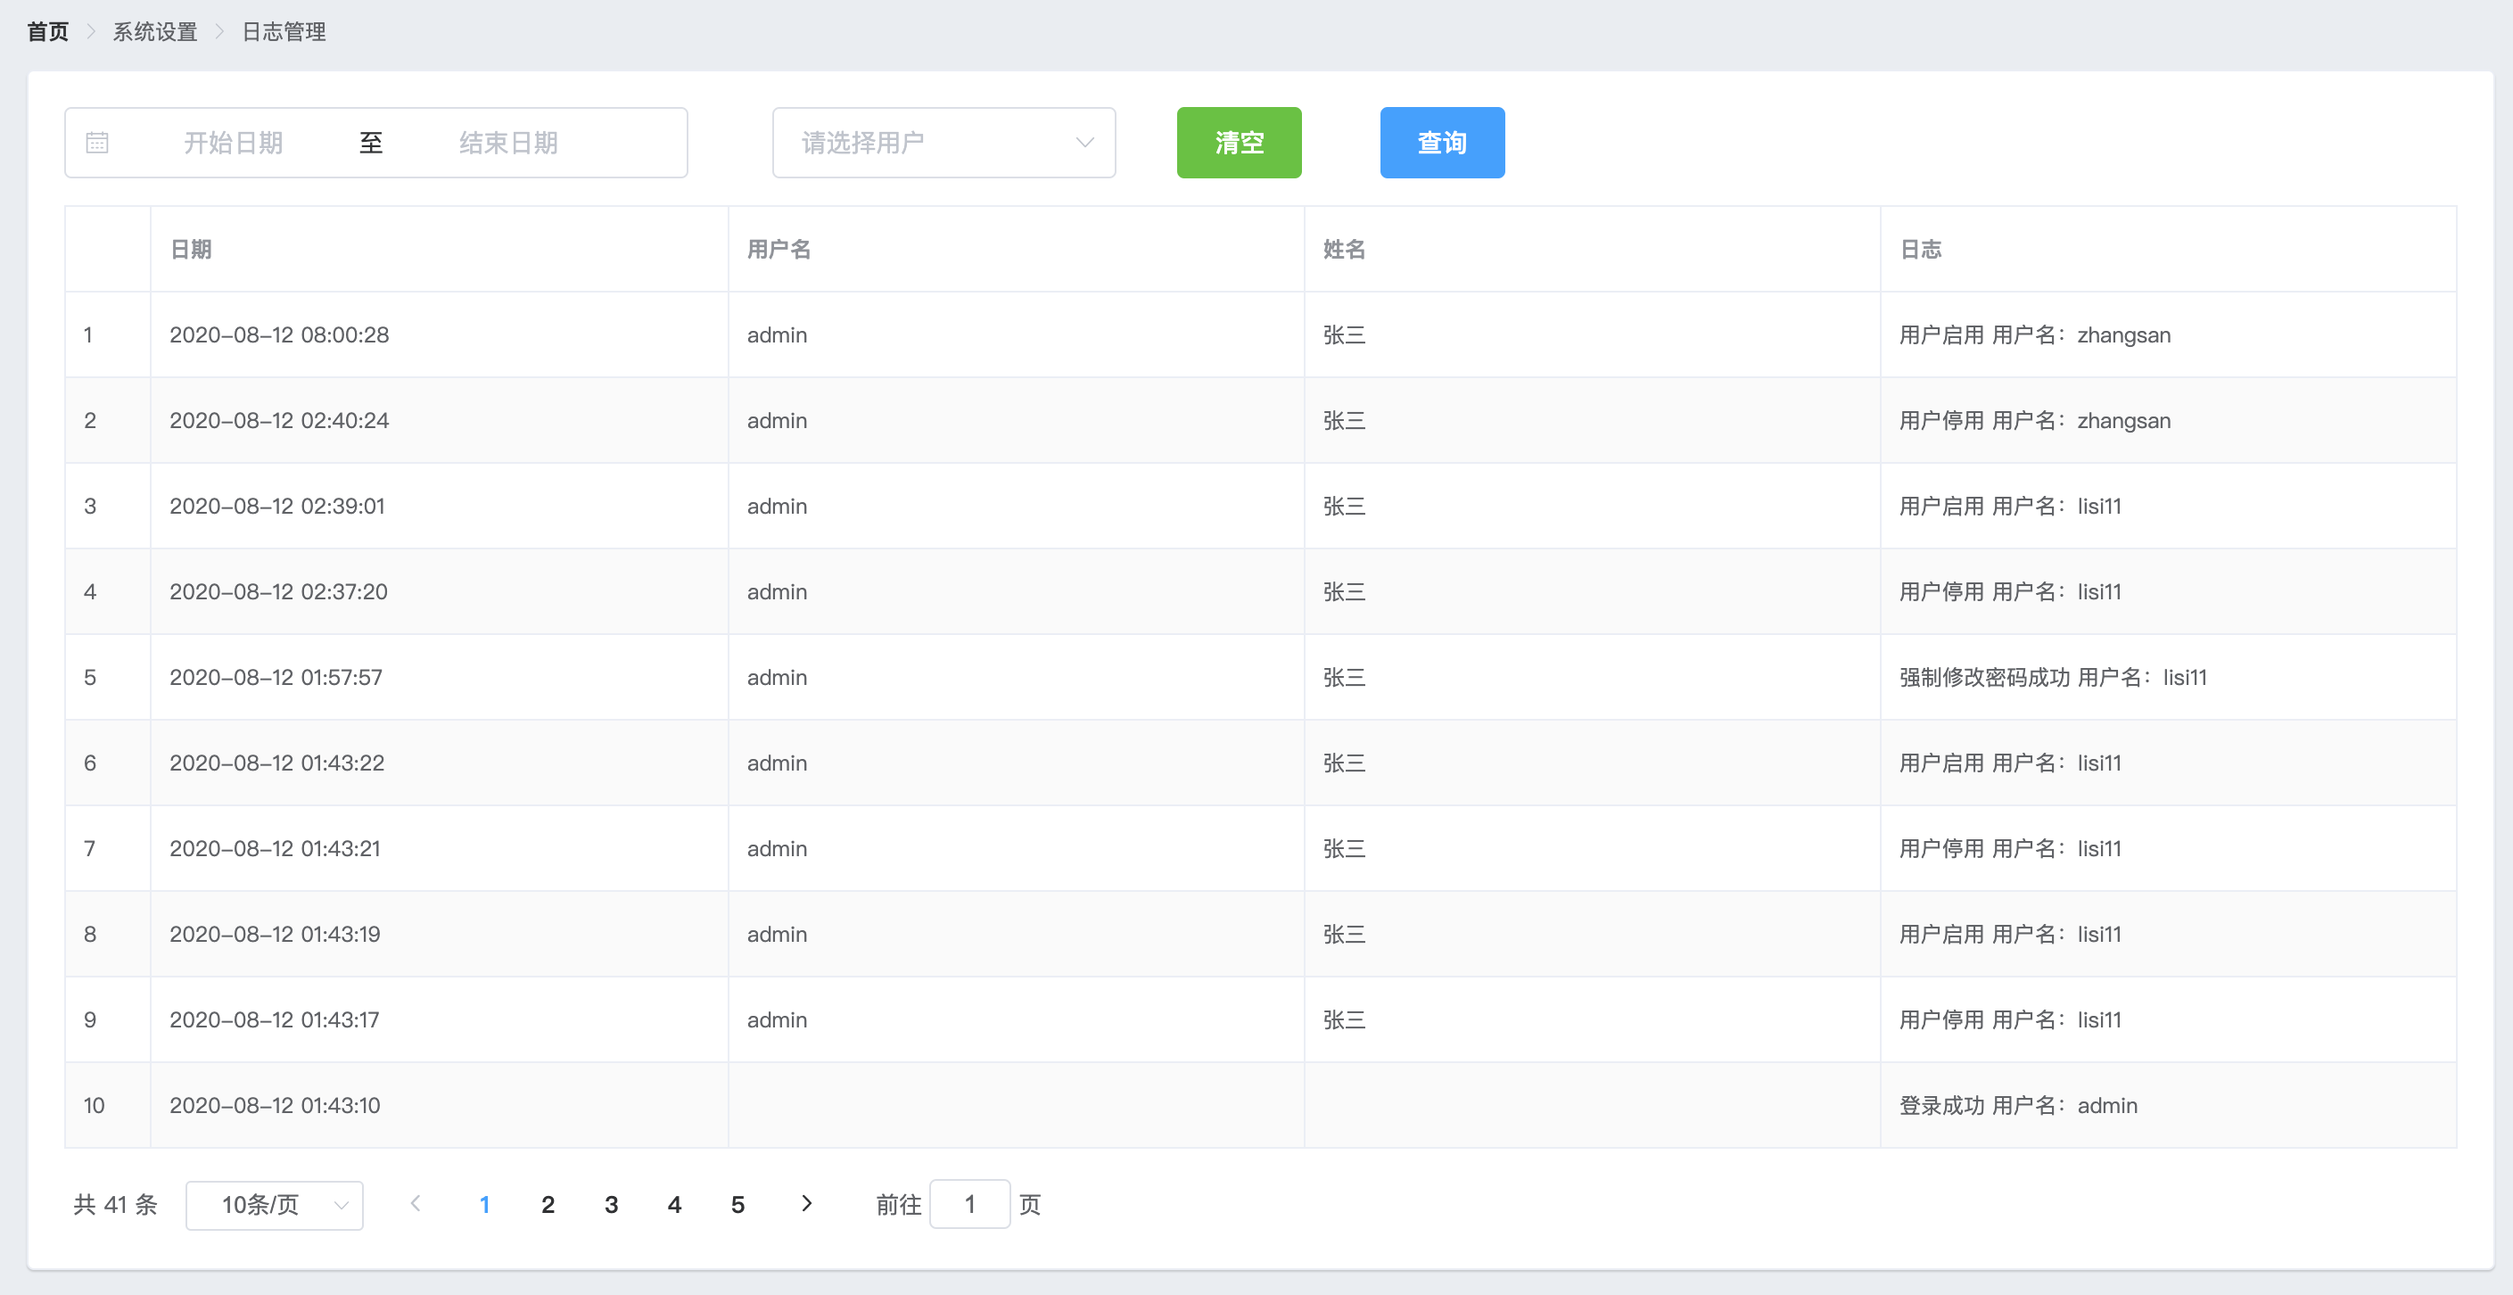Click the 结束日期 end date field

pos(508,143)
